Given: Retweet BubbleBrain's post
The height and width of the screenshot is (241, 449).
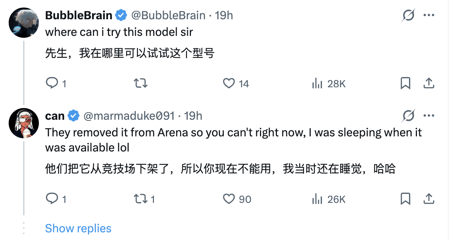Looking at the screenshot, I should tap(141, 83).
